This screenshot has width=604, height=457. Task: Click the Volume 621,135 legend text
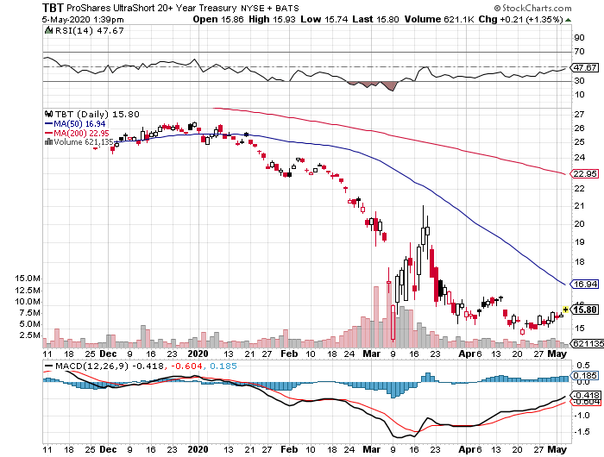point(83,142)
